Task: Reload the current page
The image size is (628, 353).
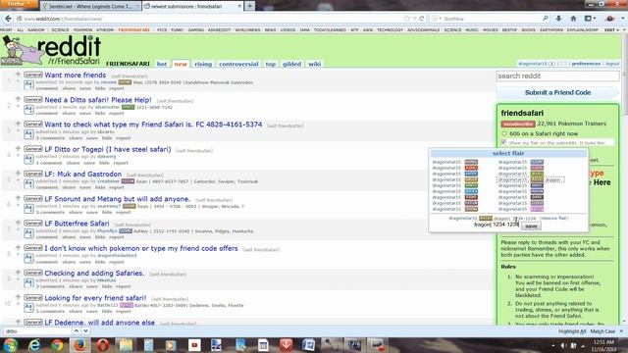Action: [x=421, y=19]
